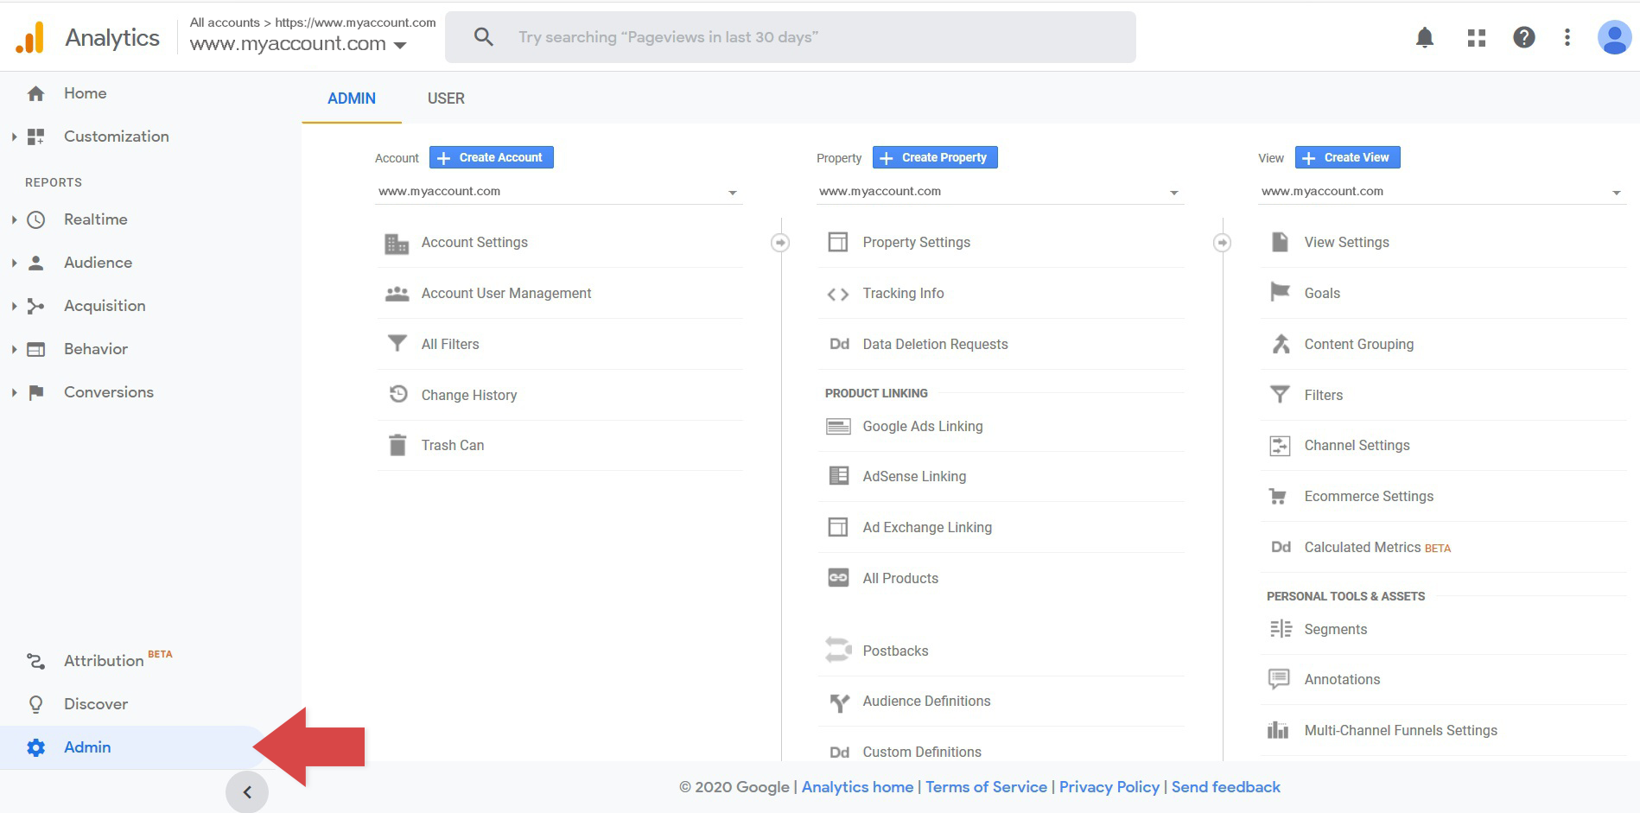Viewport: 1640px width, 813px height.
Task: Click the Admin gear icon
Action: click(35, 747)
